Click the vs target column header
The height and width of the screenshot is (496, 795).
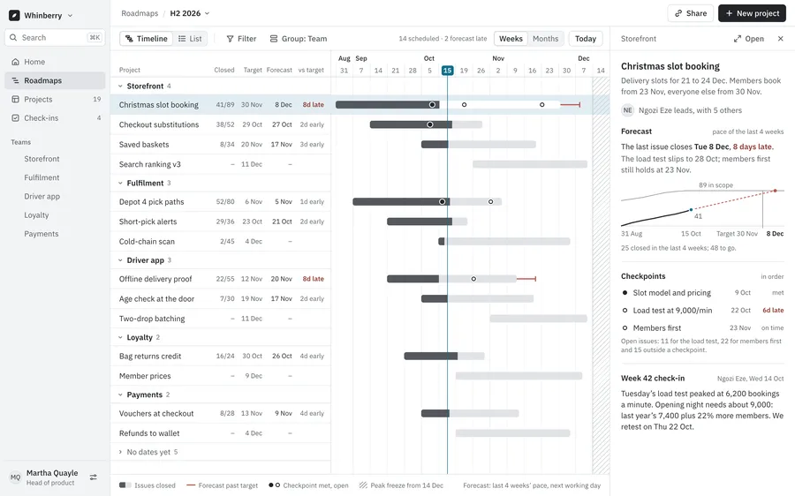311,70
